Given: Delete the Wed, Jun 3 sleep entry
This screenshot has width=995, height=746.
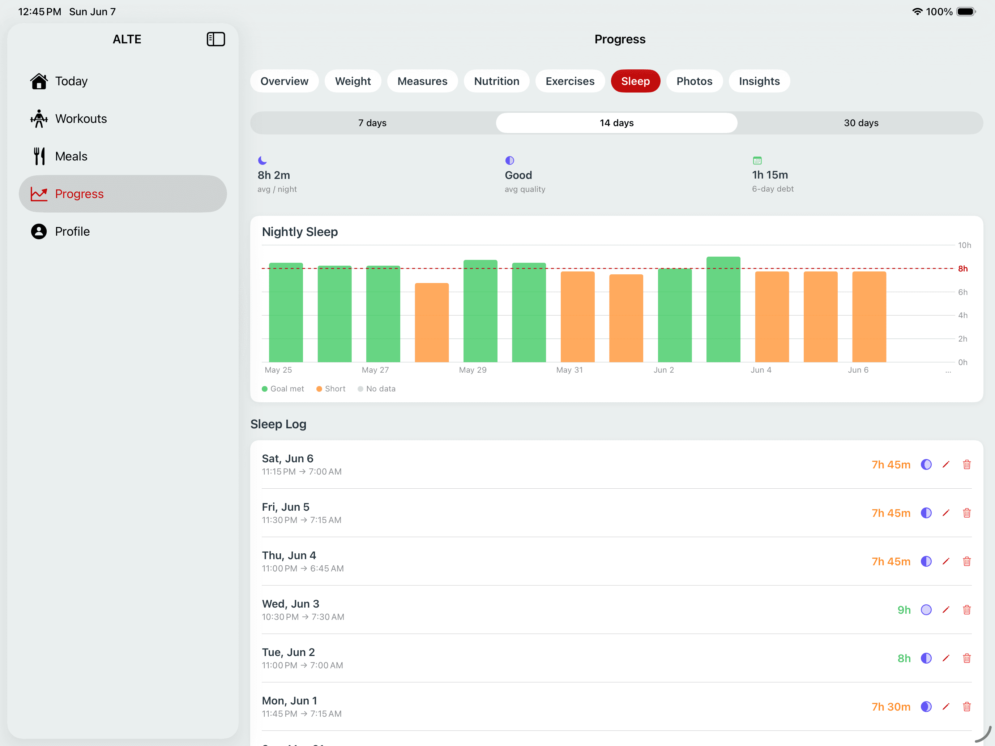Looking at the screenshot, I should click(967, 610).
